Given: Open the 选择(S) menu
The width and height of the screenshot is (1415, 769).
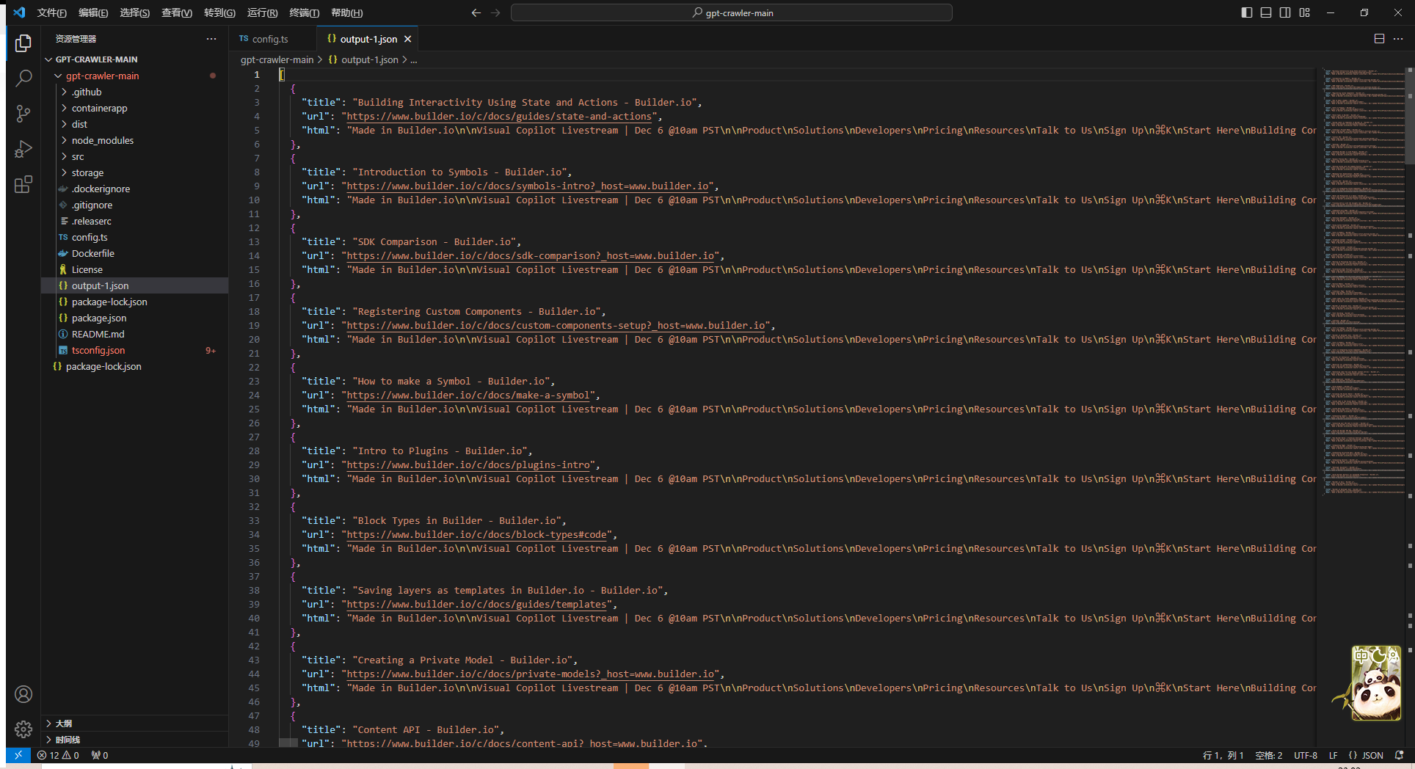Looking at the screenshot, I should point(135,12).
